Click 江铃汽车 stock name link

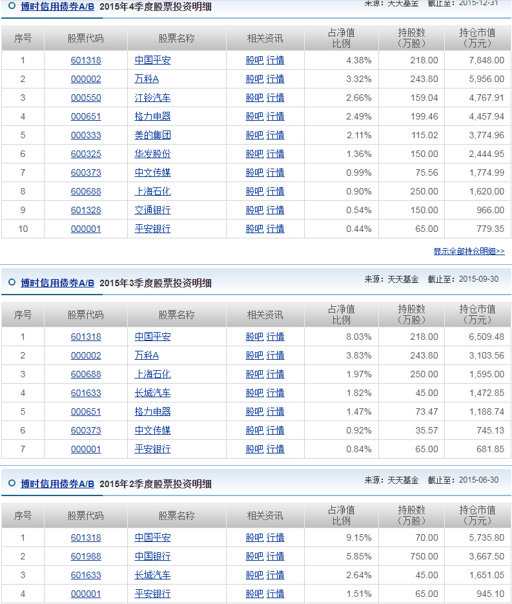[152, 98]
